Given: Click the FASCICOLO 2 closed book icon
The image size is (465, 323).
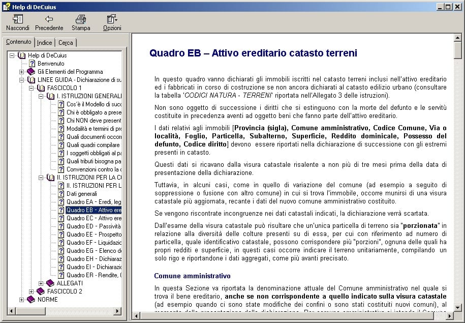Looking at the screenshot, I should coord(41,291).
